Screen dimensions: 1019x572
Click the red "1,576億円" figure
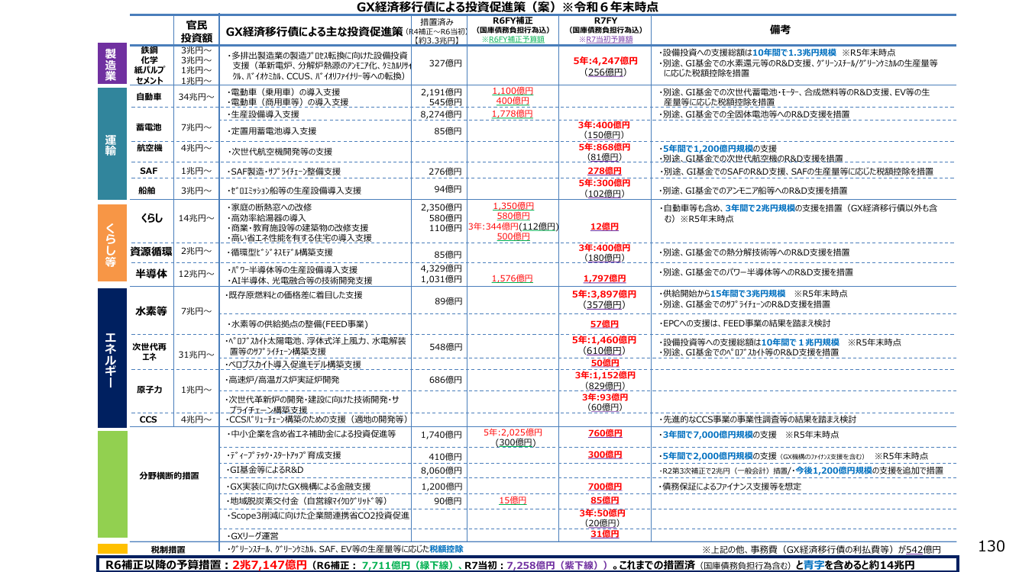click(513, 279)
